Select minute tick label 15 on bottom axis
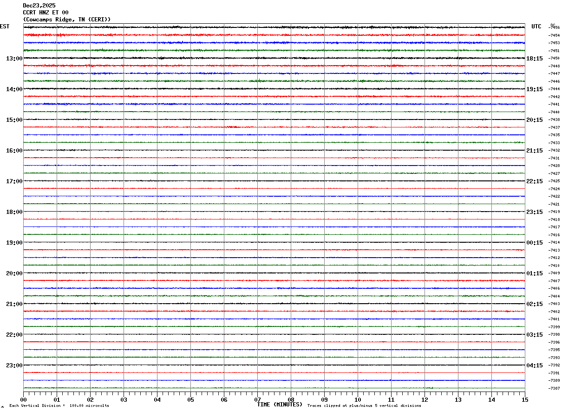 click(525, 400)
